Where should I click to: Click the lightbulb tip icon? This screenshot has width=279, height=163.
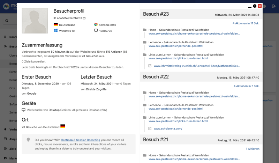29,140
